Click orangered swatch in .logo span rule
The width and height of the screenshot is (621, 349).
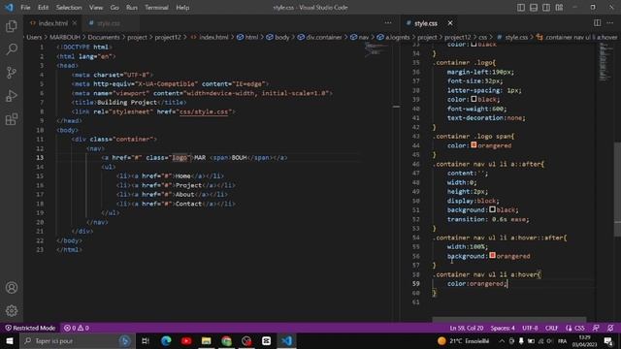474,145
